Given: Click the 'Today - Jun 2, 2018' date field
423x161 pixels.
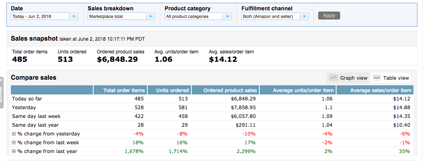Looking at the screenshot, I should (40, 16).
